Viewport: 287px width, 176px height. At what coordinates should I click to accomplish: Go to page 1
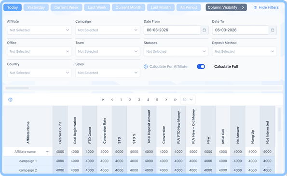[x=121, y=100]
